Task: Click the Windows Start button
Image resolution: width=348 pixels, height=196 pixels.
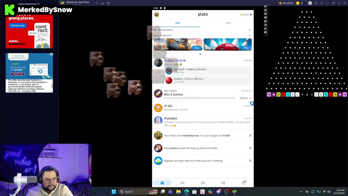Action: click(114, 192)
